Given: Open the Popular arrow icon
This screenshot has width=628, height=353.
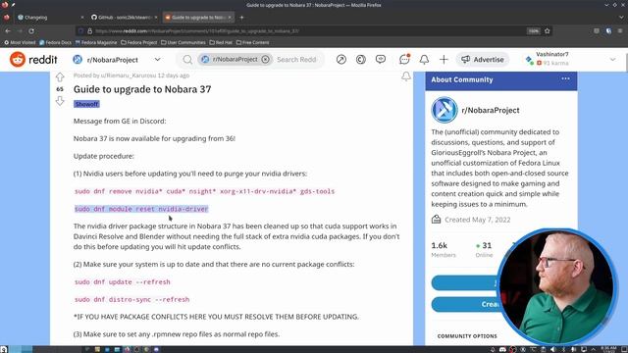Looking at the screenshot, I should [x=341, y=60].
